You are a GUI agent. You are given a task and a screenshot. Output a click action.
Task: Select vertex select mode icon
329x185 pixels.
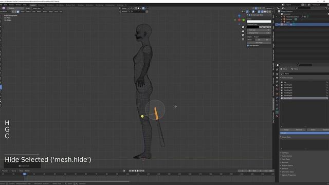click(x=13, y=12)
